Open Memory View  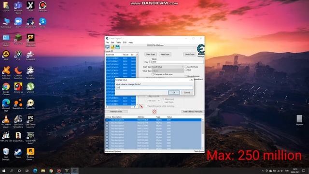[x=116, y=112]
